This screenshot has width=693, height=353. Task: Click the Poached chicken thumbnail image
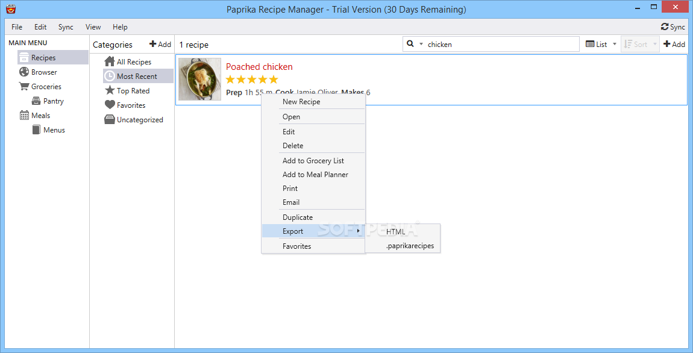click(199, 79)
